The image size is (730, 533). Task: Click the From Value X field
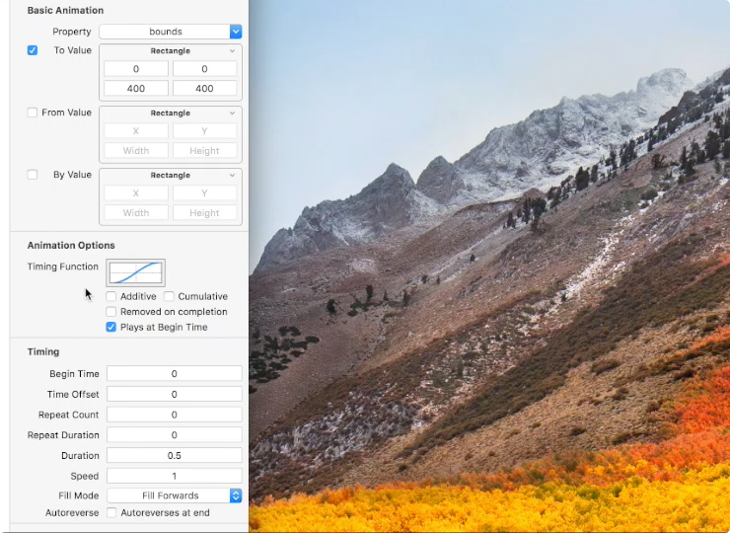(136, 131)
